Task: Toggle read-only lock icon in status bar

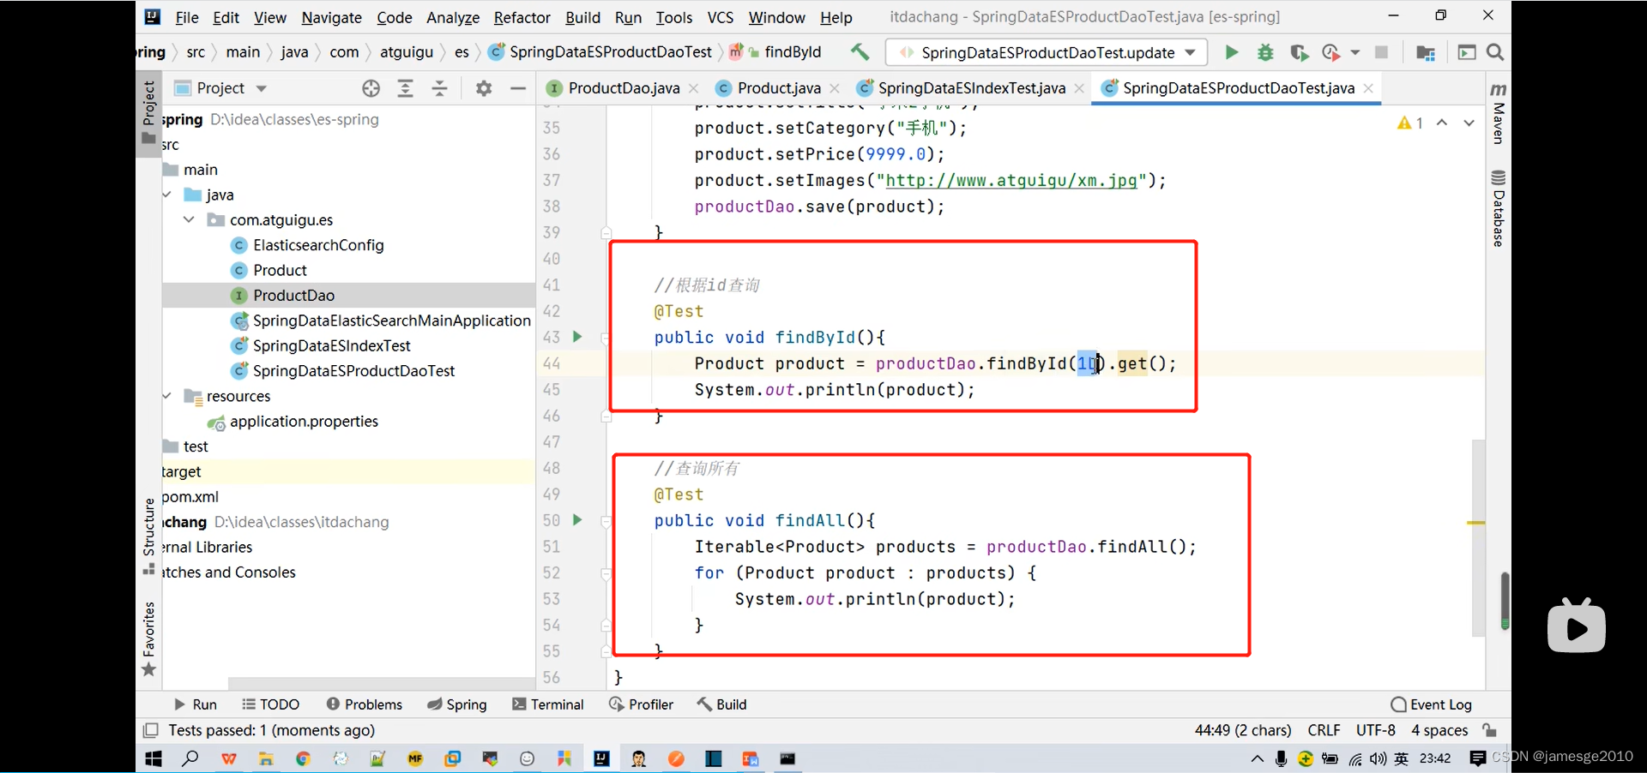Action: (1490, 730)
